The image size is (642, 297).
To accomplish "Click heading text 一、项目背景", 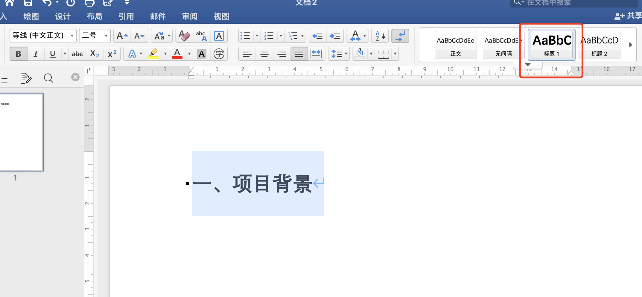I will (x=253, y=184).
